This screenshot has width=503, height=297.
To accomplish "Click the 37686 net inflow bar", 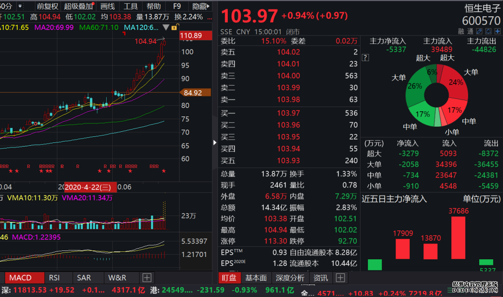I will [x=458, y=237].
